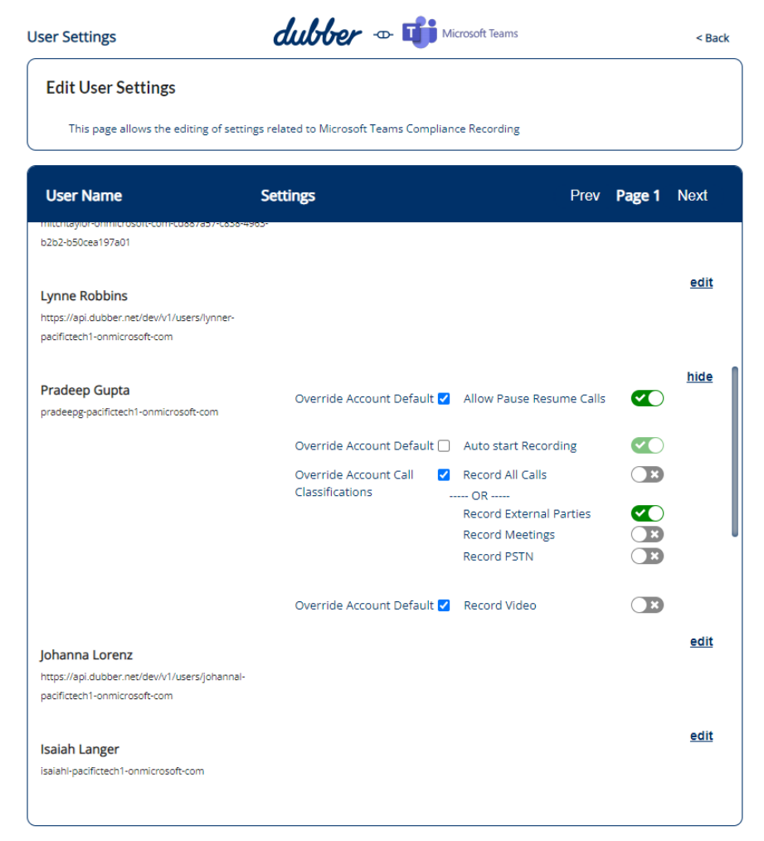
Task: Select the Johanna Lorenz user name
Action: (86, 655)
